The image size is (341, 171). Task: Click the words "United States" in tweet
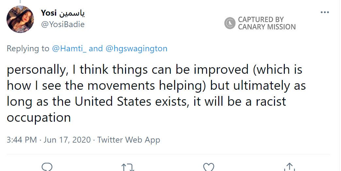point(113,101)
